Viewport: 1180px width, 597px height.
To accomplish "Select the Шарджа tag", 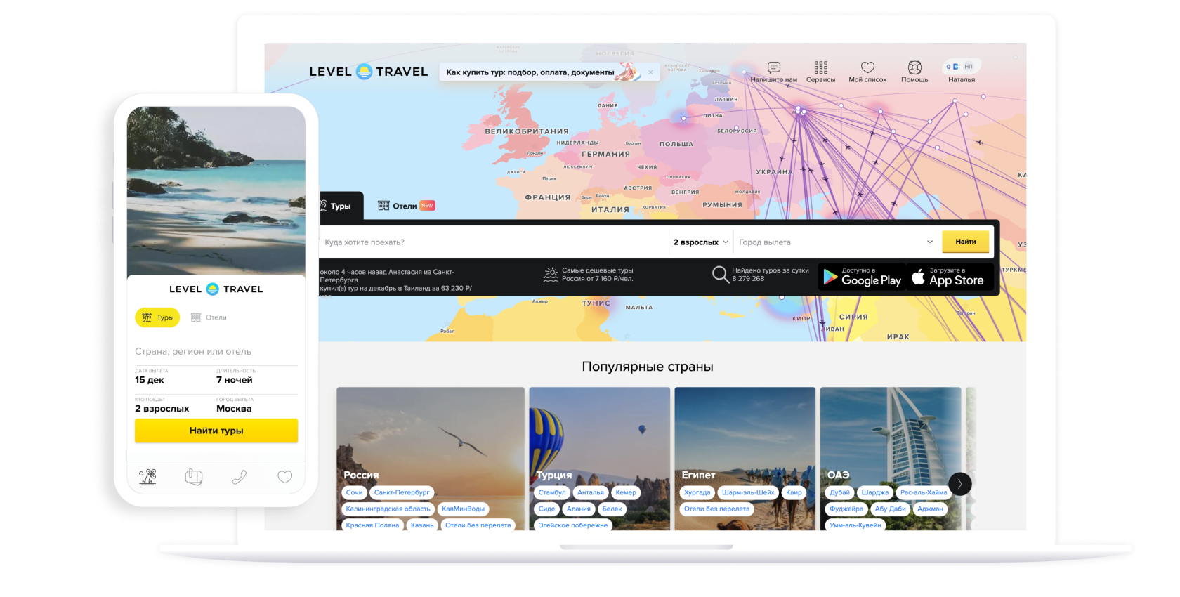I will click(x=875, y=492).
